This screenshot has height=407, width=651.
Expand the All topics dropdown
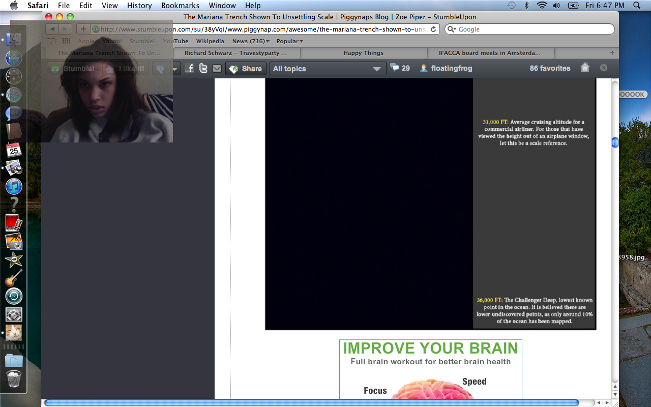click(x=328, y=69)
